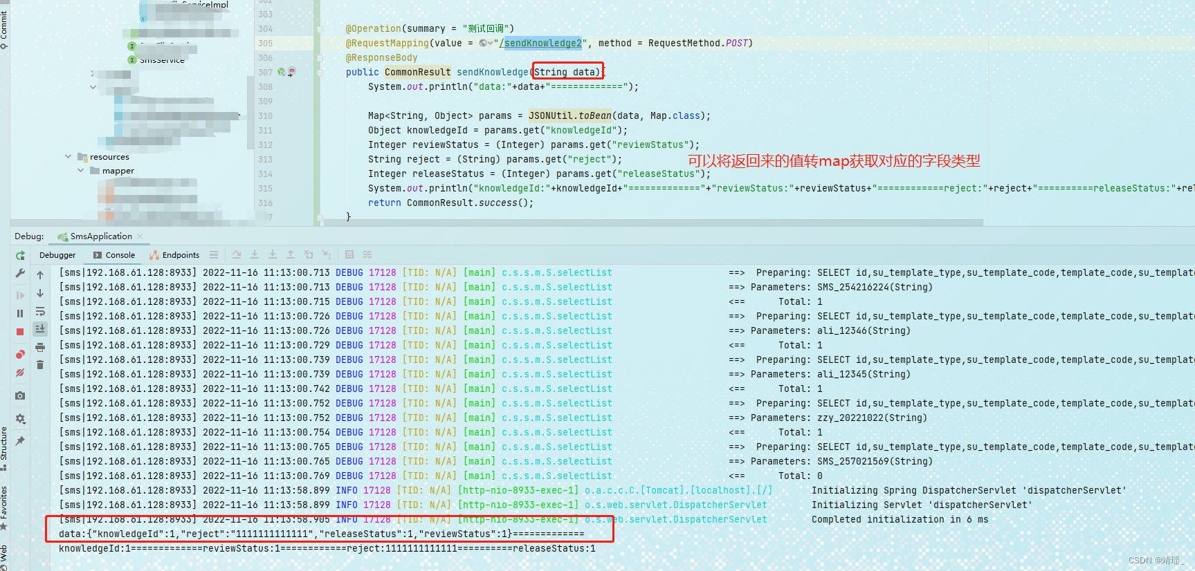Click the 'Total: 0' log entry
Screen dimensions: 1195x571
pyautogui.click(x=801, y=476)
